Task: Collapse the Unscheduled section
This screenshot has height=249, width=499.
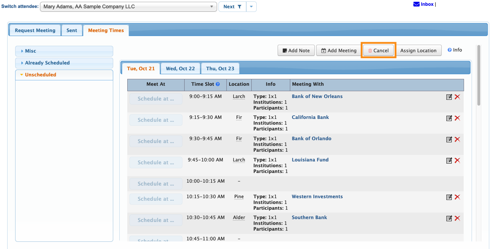Action: [x=64, y=75]
